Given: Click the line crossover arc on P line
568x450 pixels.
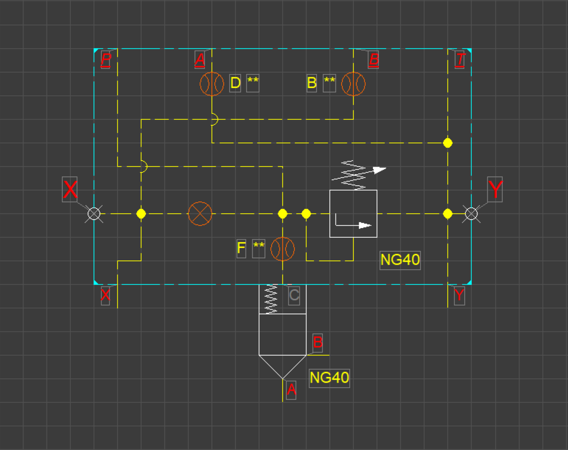Looking at the screenshot, I should [x=144, y=167].
